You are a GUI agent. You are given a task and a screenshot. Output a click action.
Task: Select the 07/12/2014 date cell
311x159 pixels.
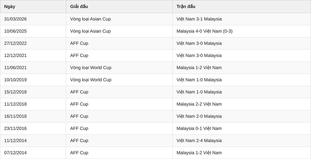pyautogui.click(x=33, y=153)
